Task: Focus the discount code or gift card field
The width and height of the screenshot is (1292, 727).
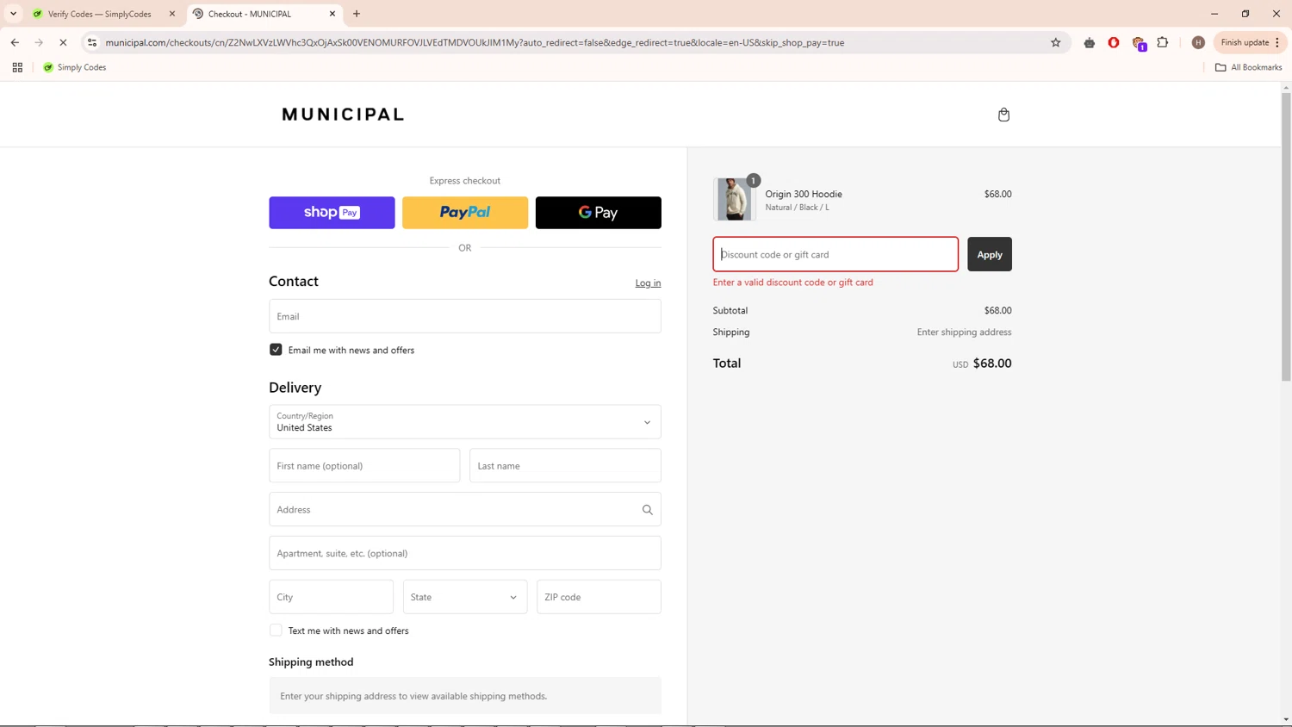Action: 835,254
